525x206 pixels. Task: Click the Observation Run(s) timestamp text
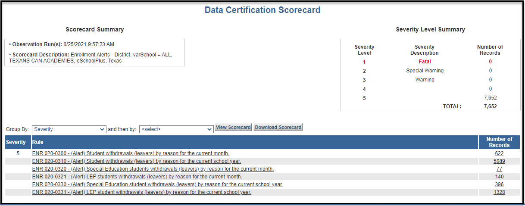pyautogui.click(x=89, y=44)
